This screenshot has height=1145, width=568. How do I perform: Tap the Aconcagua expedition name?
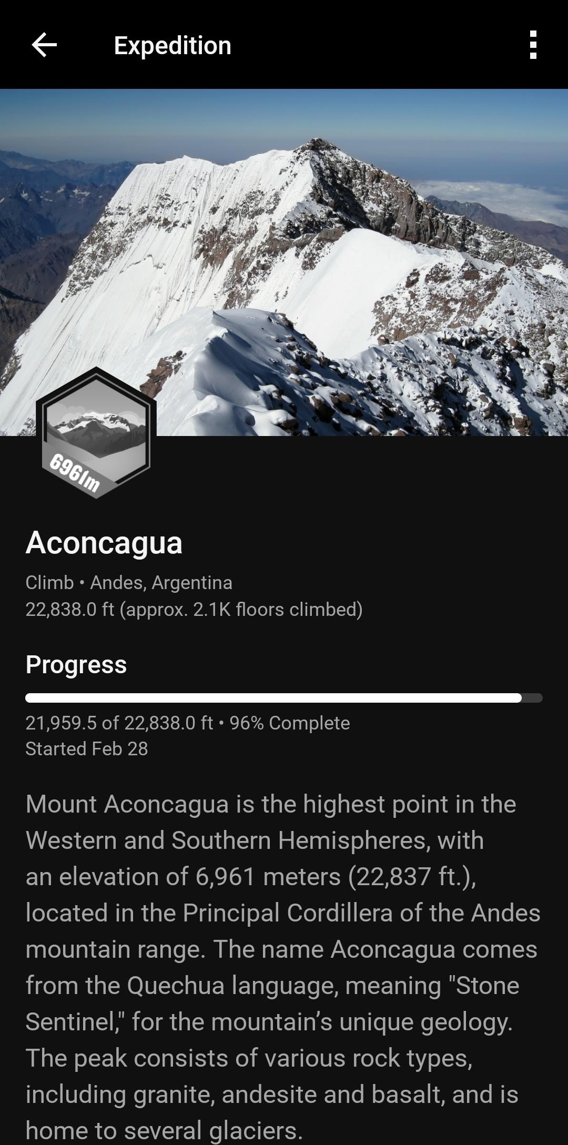click(104, 542)
